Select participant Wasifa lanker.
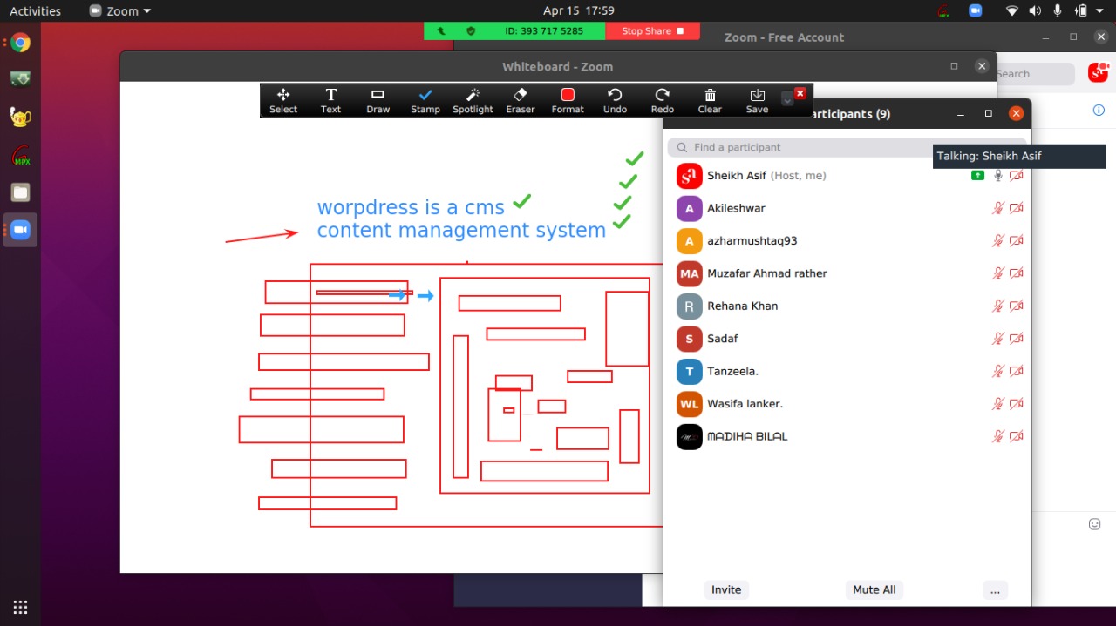Image resolution: width=1116 pixels, height=626 pixels. coord(847,404)
